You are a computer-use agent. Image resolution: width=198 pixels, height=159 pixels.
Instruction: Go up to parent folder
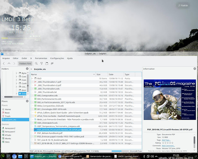pos(9,64)
